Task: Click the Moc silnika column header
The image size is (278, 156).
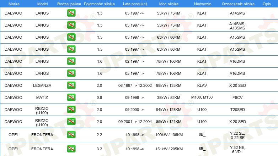Action: [x=169, y=4]
